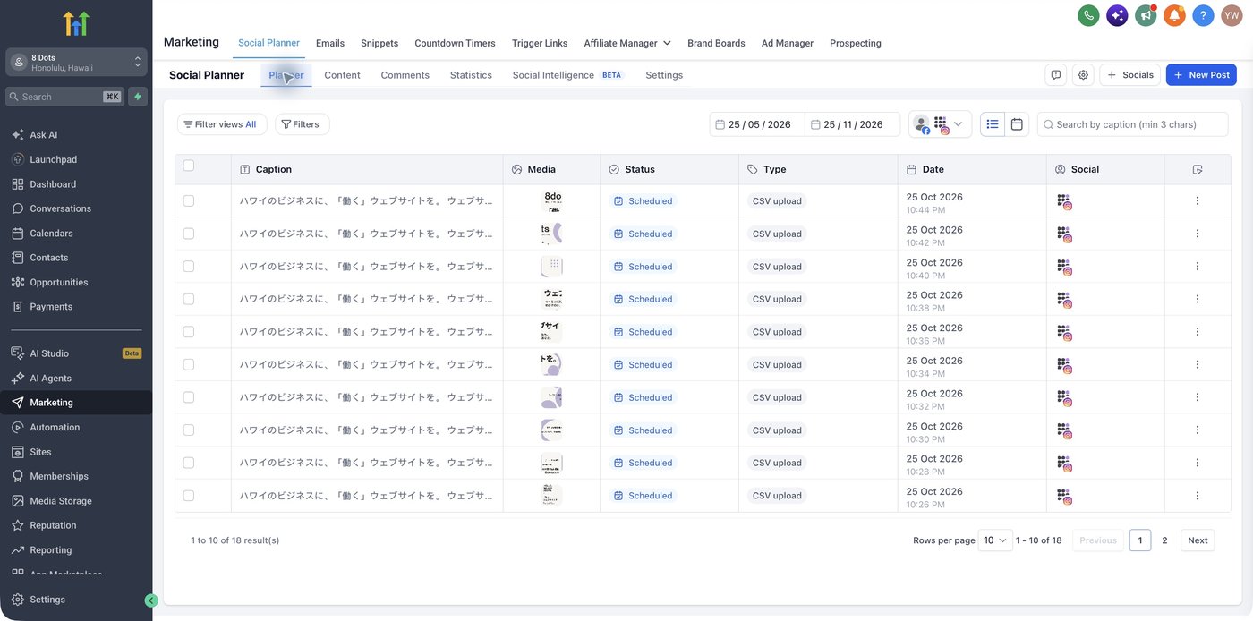This screenshot has height=621, width=1253.
Task: Click the green phone dialer icon
Action: click(1088, 15)
